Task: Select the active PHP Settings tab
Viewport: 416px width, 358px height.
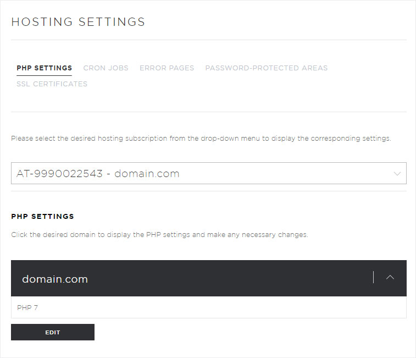Action: pyautogui.click(x=44, y=68)
